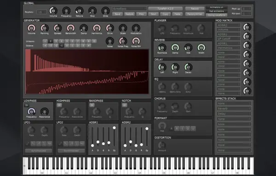This screenshot has height=176, width=276.
Task: Click the generator waveform display
Action: click(x=87, y=71)
